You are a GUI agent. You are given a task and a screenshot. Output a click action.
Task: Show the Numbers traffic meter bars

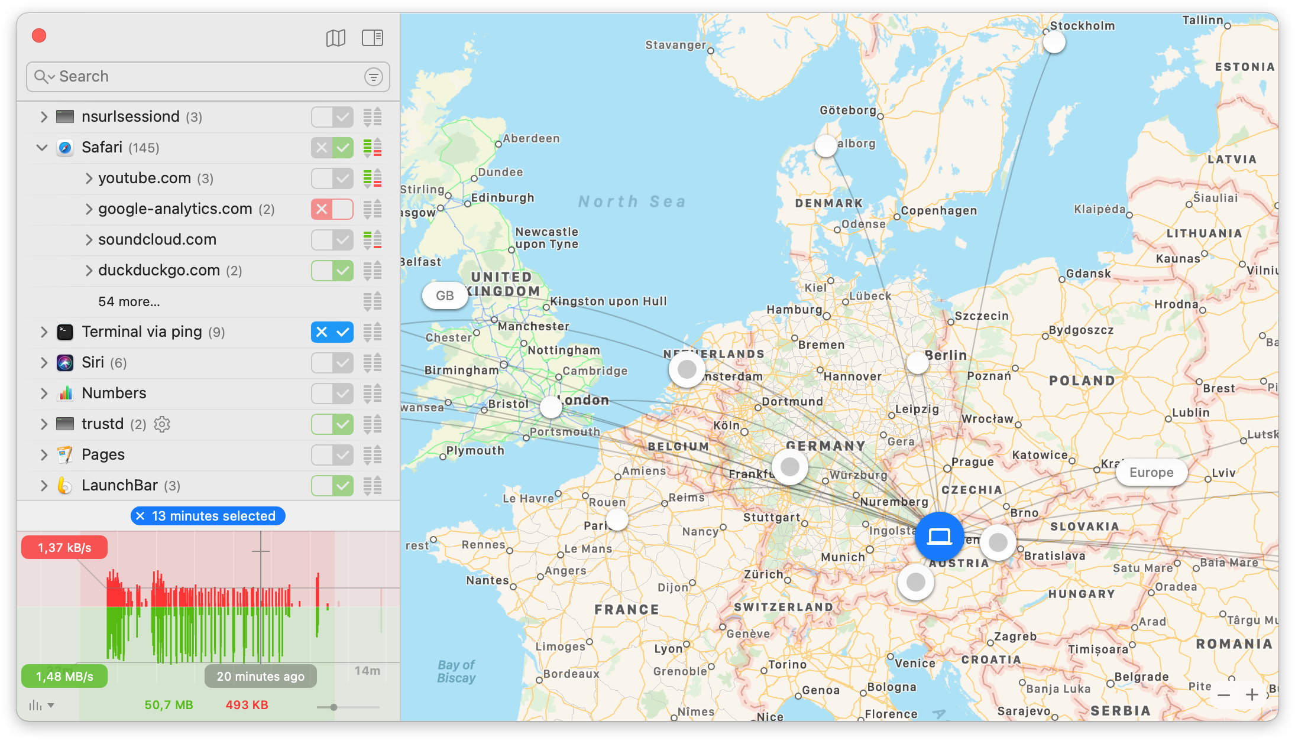(373, 394)
